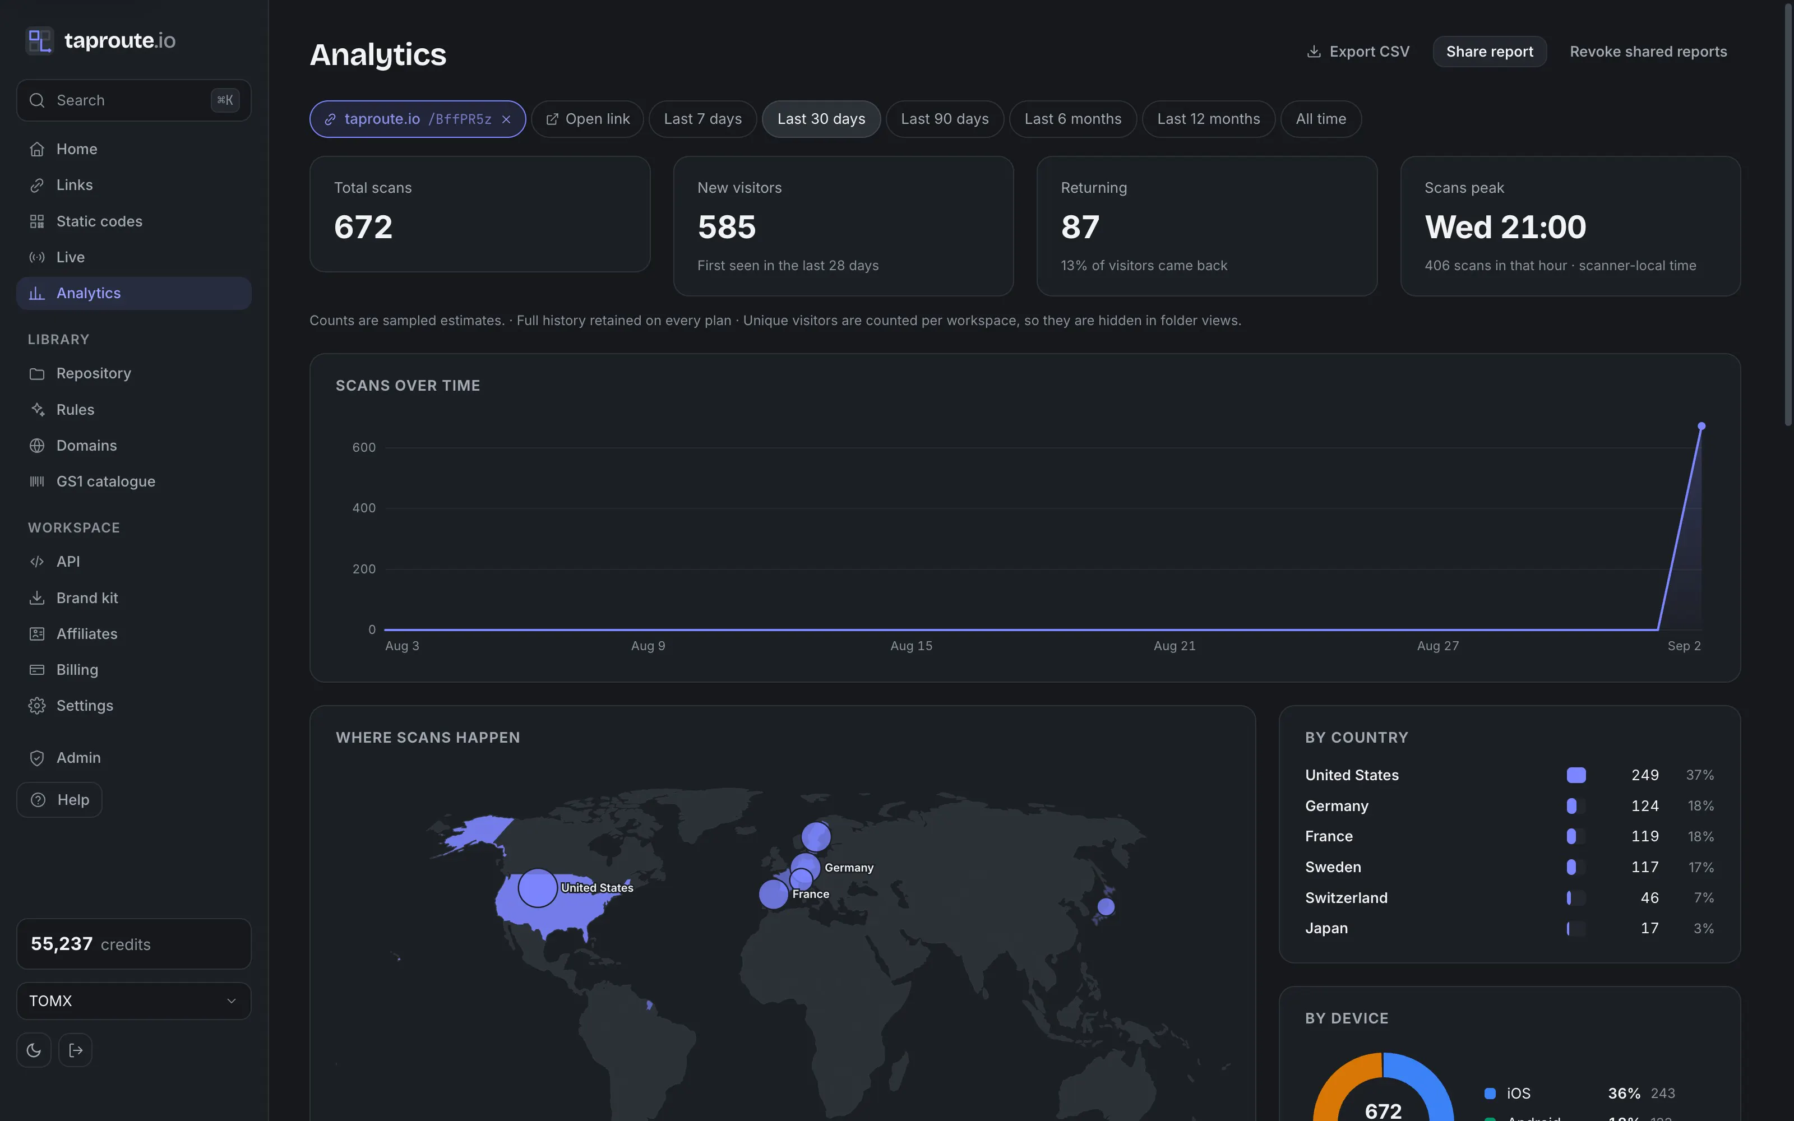Go to Domains page
This screenshot has height=1121, width=1794.
(133, 446)
